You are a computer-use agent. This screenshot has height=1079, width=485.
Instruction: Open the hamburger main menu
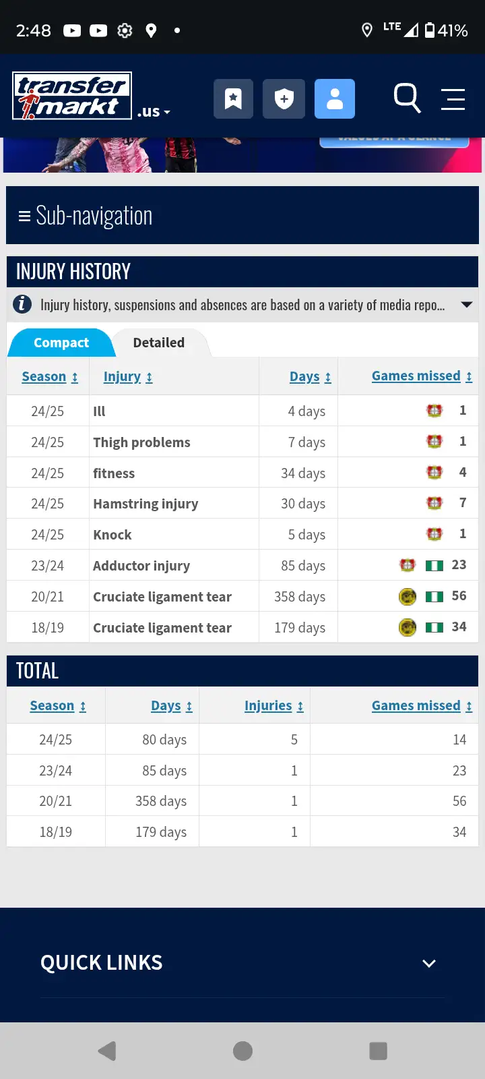point(453,99)
